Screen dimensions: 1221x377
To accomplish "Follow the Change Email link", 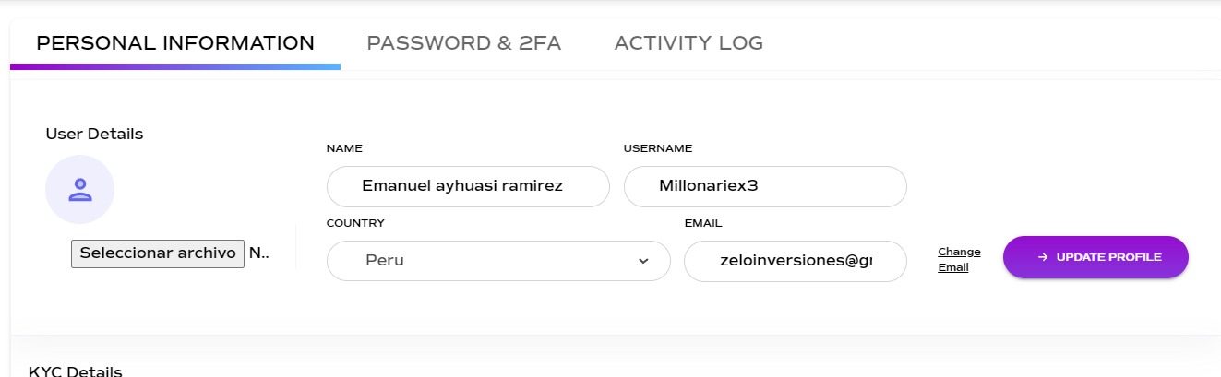I will coord(959,260).
